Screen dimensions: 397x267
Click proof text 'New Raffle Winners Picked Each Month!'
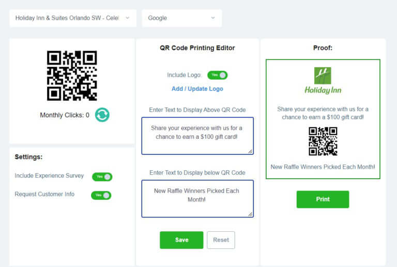coord(323,167)
